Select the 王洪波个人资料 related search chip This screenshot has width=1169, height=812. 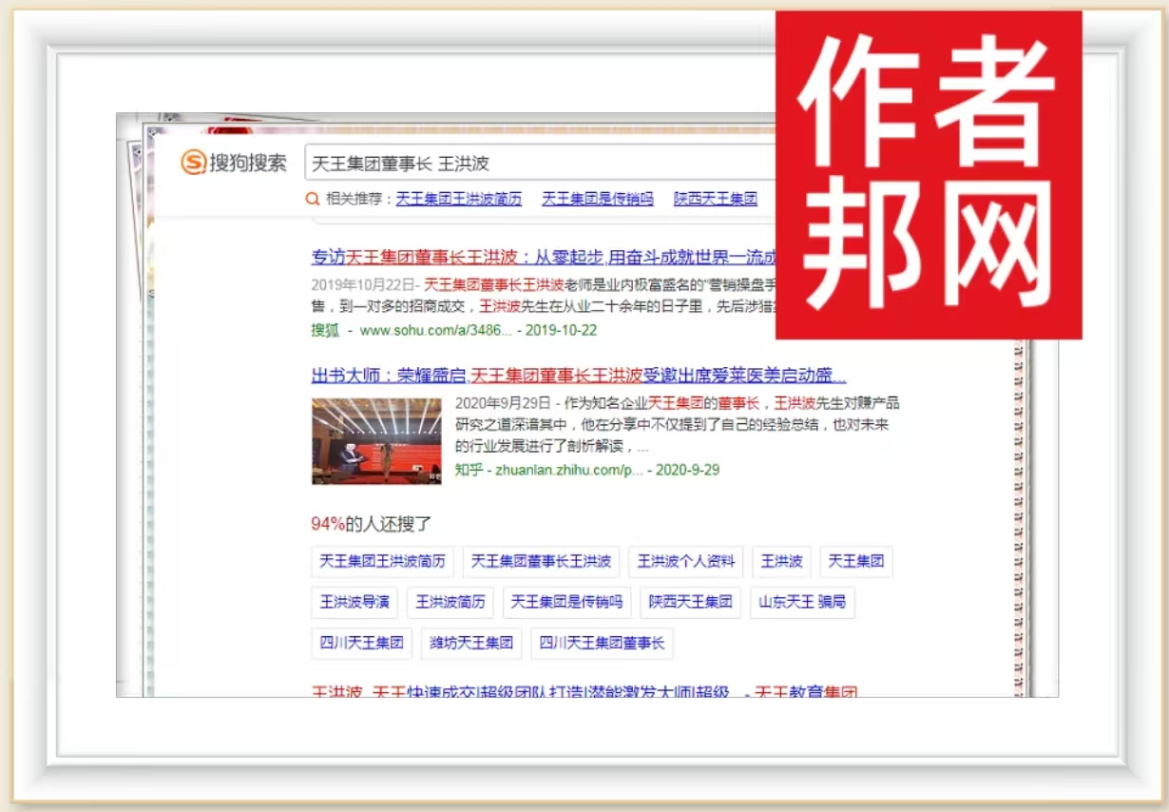686,562
